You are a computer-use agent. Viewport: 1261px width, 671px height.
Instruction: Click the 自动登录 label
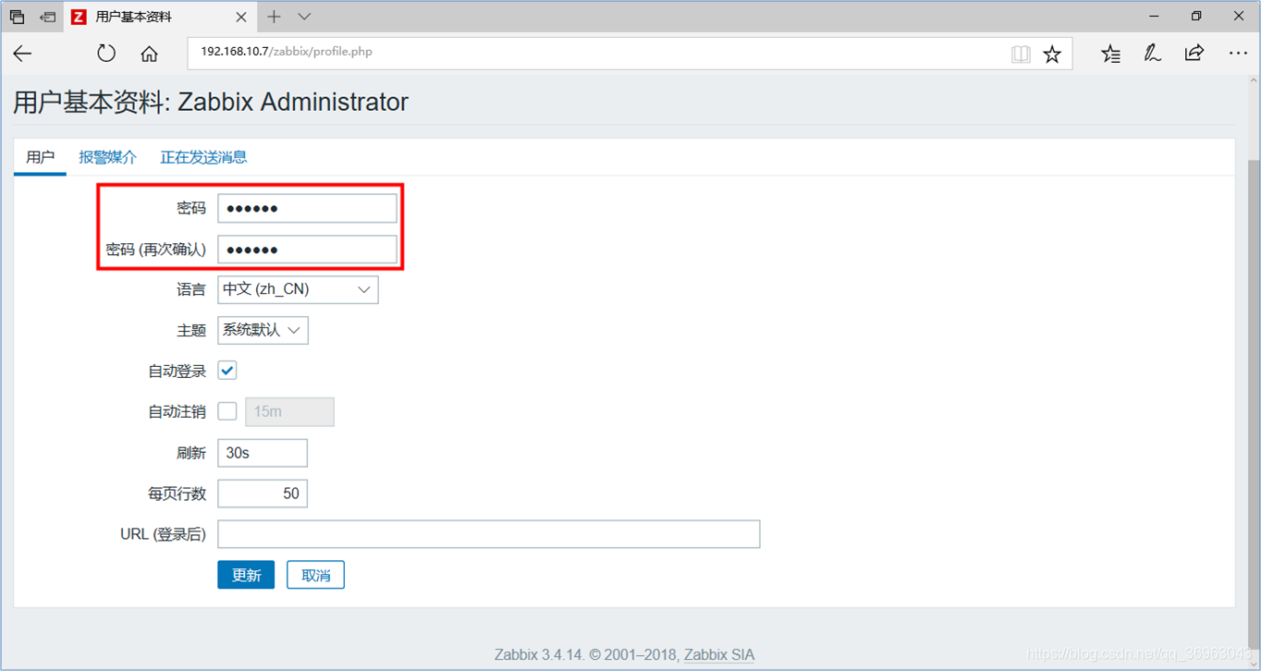click(177, 372)
